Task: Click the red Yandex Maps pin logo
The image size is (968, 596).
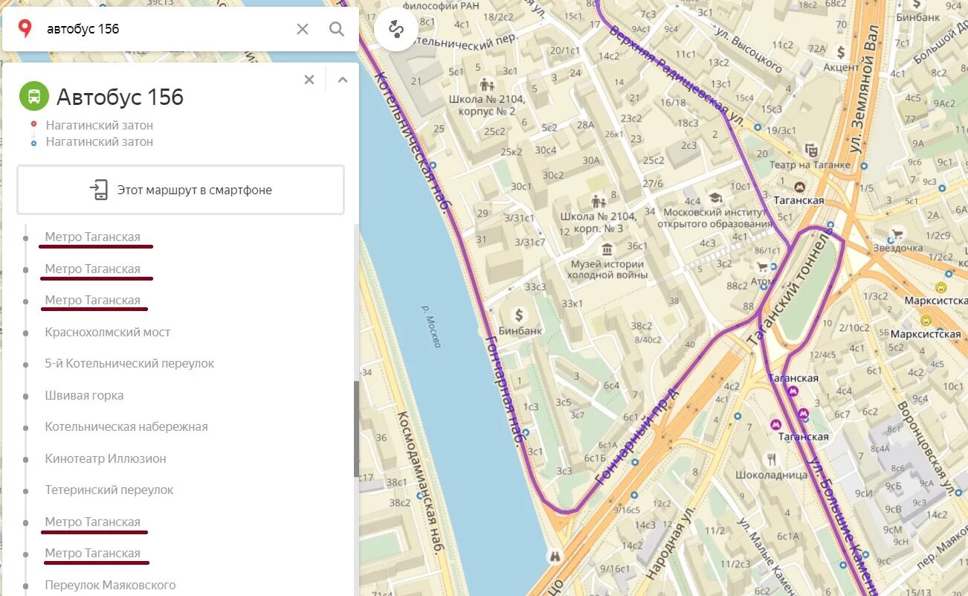Action: click(25, 29)
